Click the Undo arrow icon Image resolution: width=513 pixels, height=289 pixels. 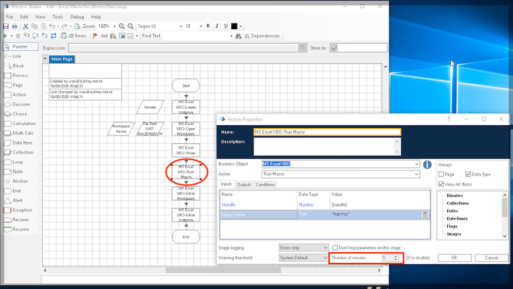(x=52, y=26)
